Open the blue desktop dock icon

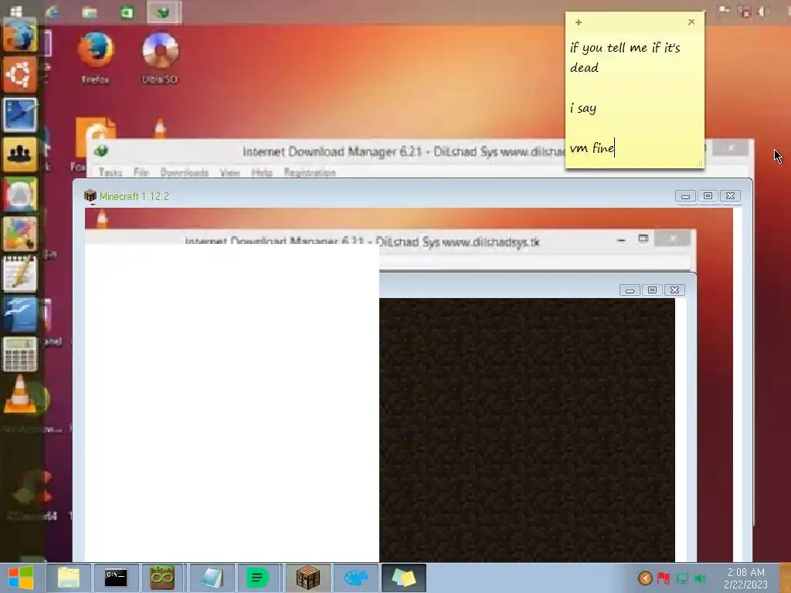coord(20,115)
